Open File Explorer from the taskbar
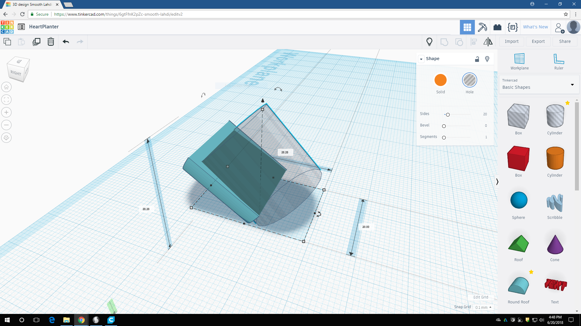This screenshot has width=581, height=326. 66,320
